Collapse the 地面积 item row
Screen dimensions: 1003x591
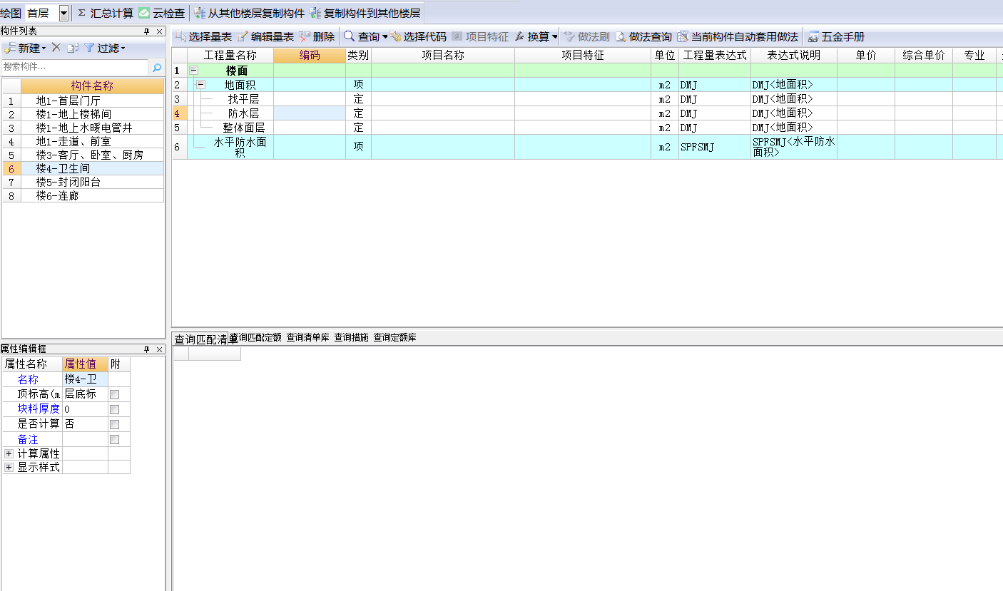pyautogui.click(x=200, y=85)
